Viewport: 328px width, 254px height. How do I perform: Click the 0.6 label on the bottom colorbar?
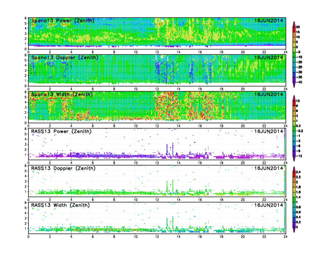[x=298, y=212]
